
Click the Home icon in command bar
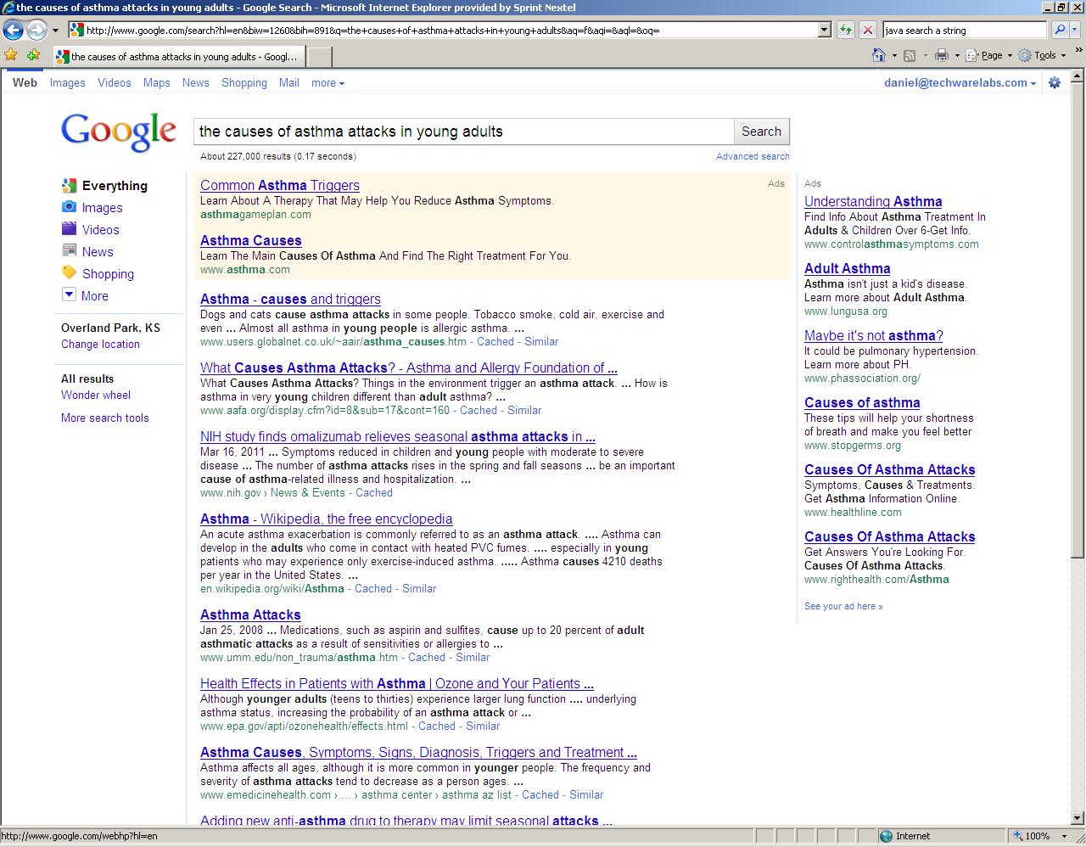click(x=879, y=55)
